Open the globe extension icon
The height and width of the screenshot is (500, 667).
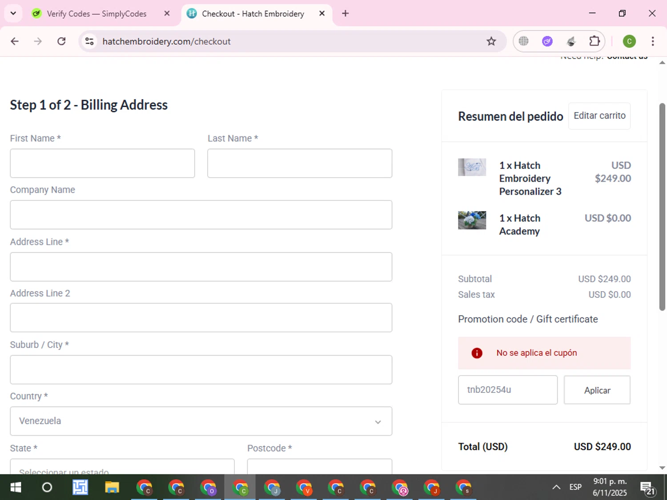coord(524,41)
